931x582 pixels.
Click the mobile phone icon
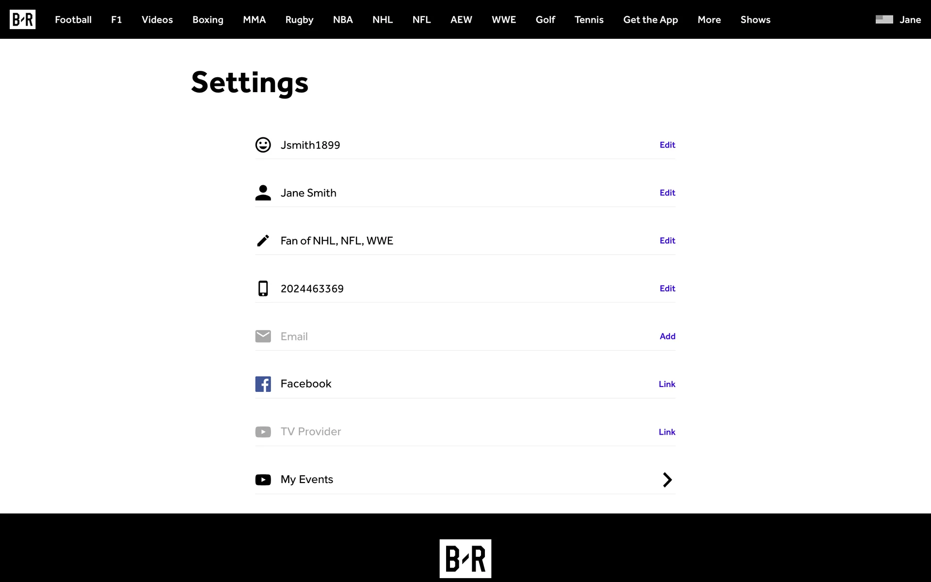263,288
